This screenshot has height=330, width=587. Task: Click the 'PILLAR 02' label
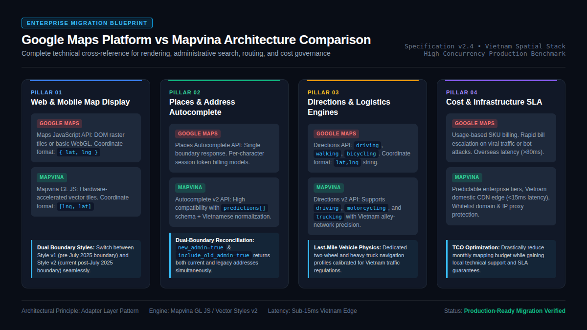[185, 92]
